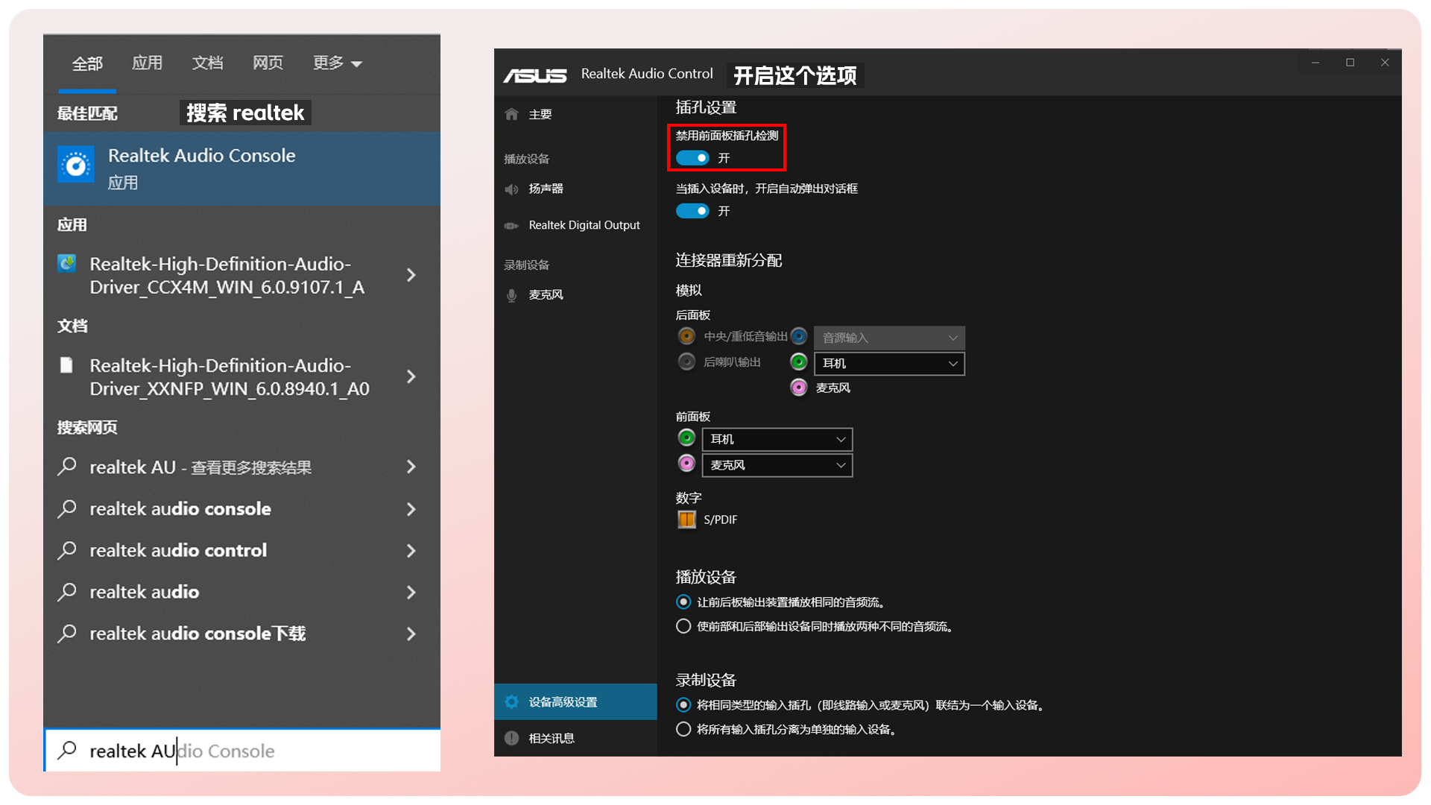Screen dimensions: 1431x805
Task: Click the Realtek driver CCX4M installer icon
Action: coord(67,264)
